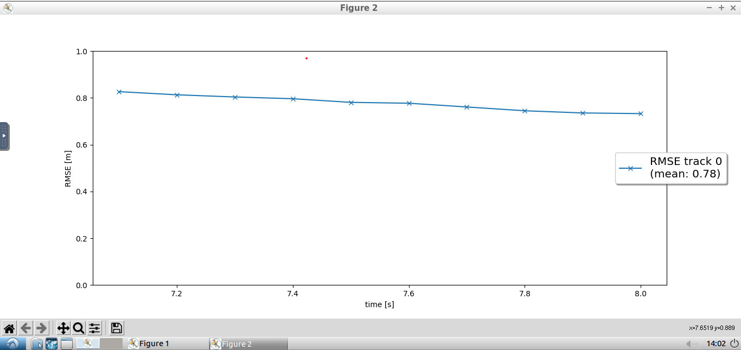Switch to the Figure 2 window
Image resolution: width=741 pixels, height=350 pixels.
239,343
